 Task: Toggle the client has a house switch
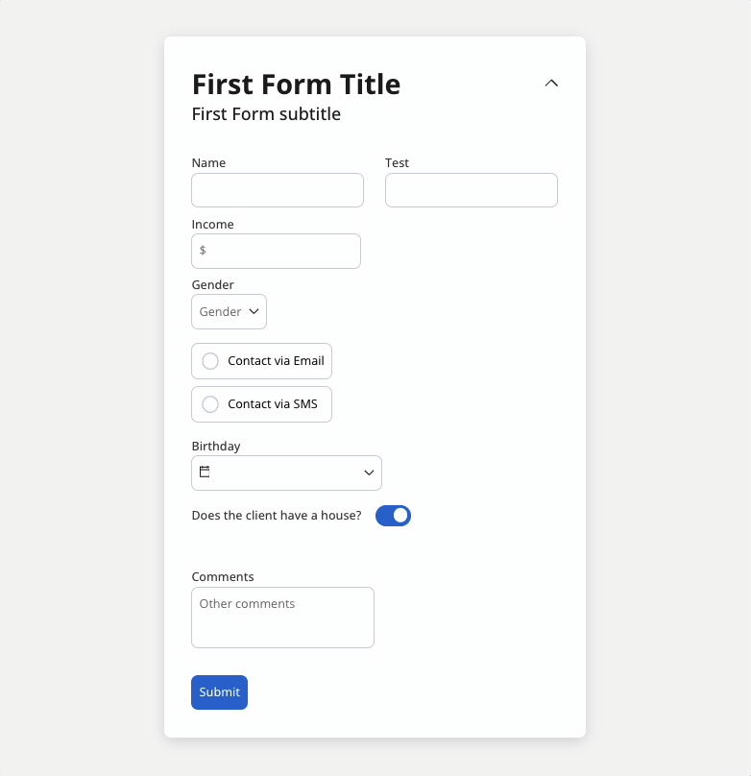tap(393, 516)
